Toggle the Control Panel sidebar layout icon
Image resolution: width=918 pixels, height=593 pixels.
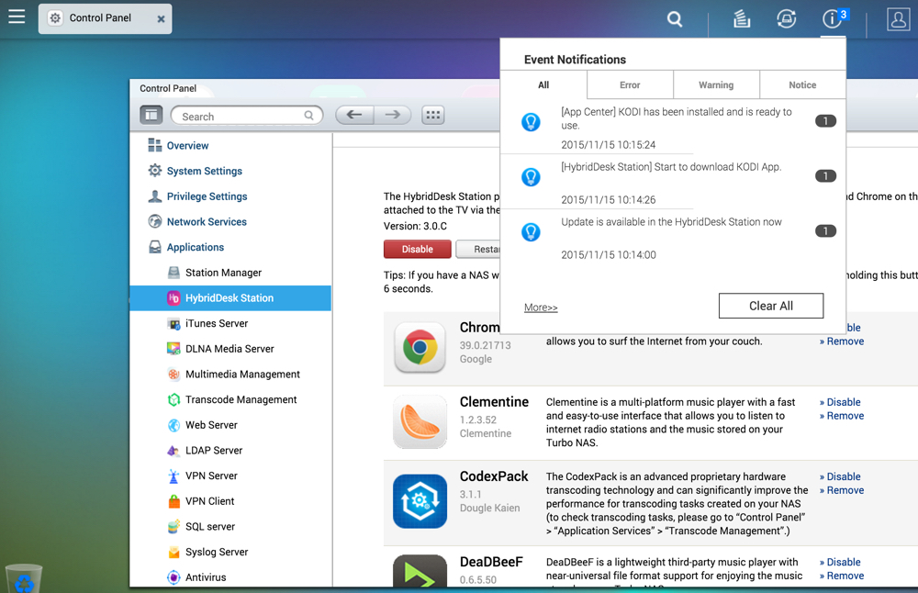pos(151,115)
